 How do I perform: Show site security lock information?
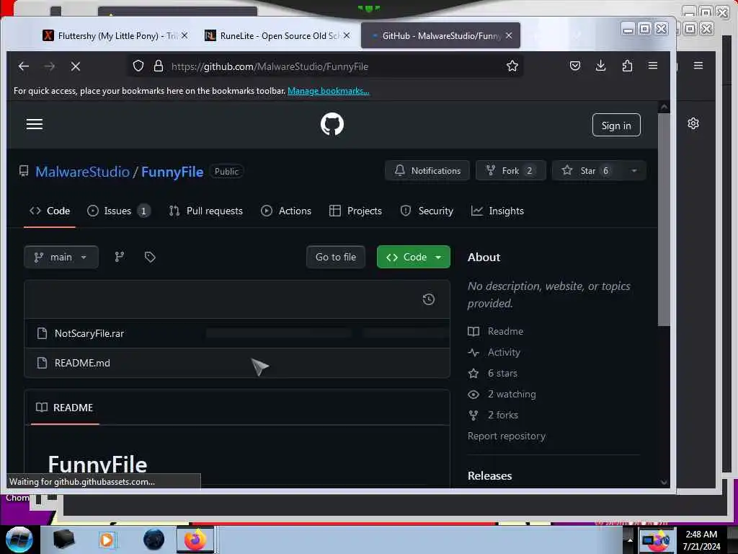coord(159,66)
